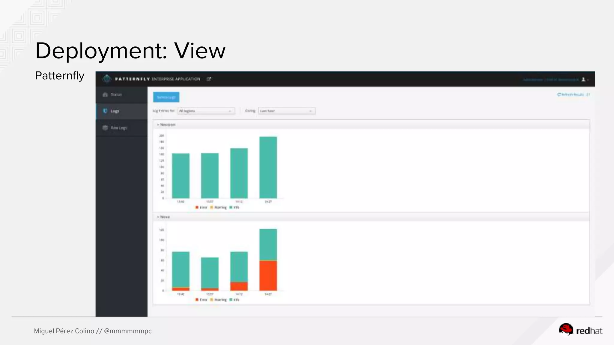
Task: Click the PatternFly logo icon
Action: tap(107, 79)
